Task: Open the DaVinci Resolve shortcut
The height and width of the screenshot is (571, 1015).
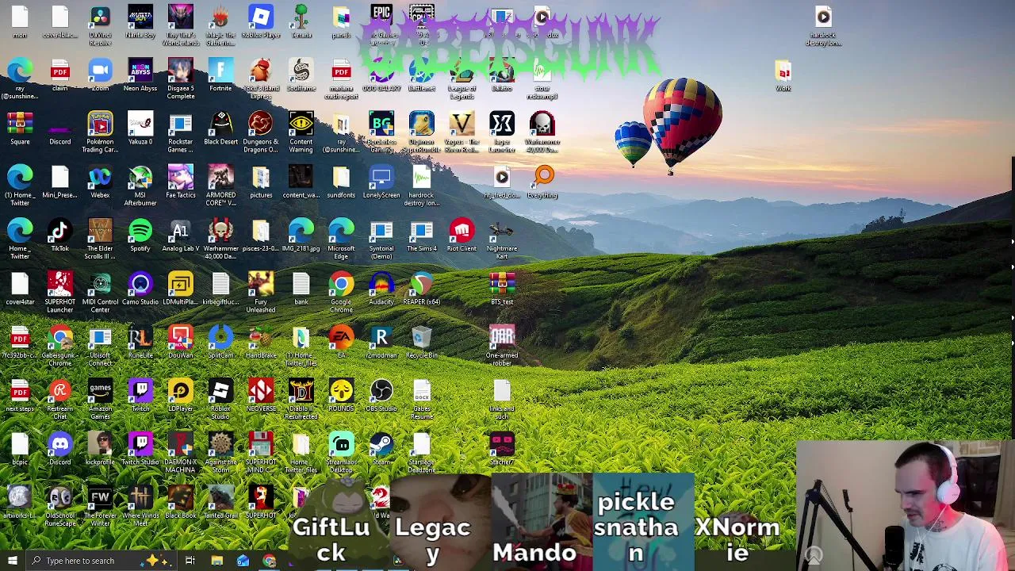Action: [100, 25]
